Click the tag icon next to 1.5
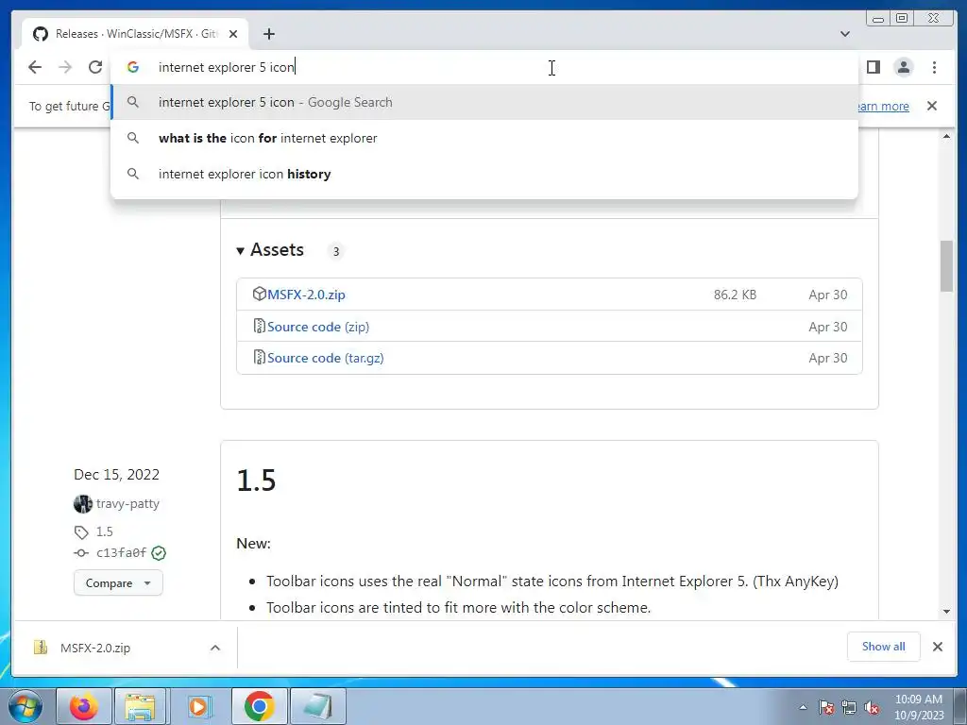The image size is (967, 725). pyautogui.click(x=81, y=532)
